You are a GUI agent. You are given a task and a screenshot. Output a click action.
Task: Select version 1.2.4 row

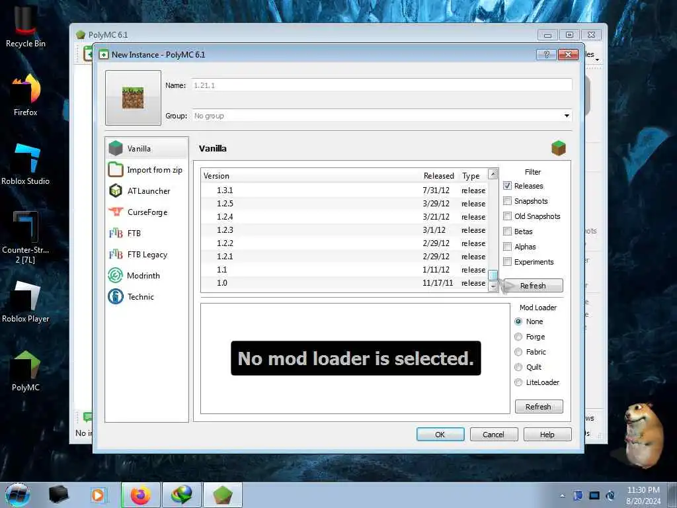click(344, 217)
